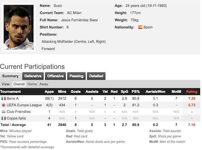Image resolution: width=202 pixels, height=150 pixels.
Task: Click the UEFA Europa League logo icon
Action: (3, 105)
